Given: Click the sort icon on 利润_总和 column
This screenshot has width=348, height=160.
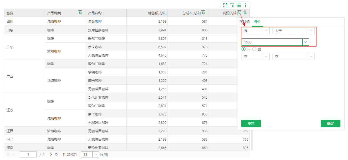Looking at the screenshot, I should (x=245, y=12).
